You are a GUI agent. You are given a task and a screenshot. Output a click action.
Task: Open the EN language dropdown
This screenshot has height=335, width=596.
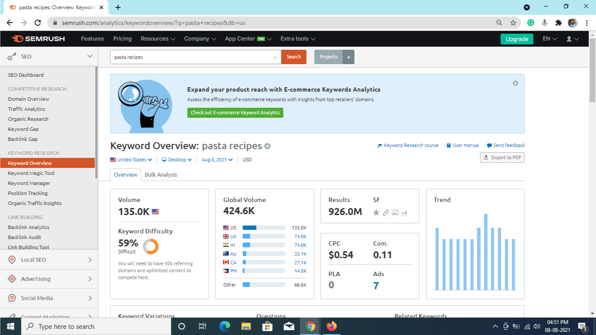(x=550, y=39)
